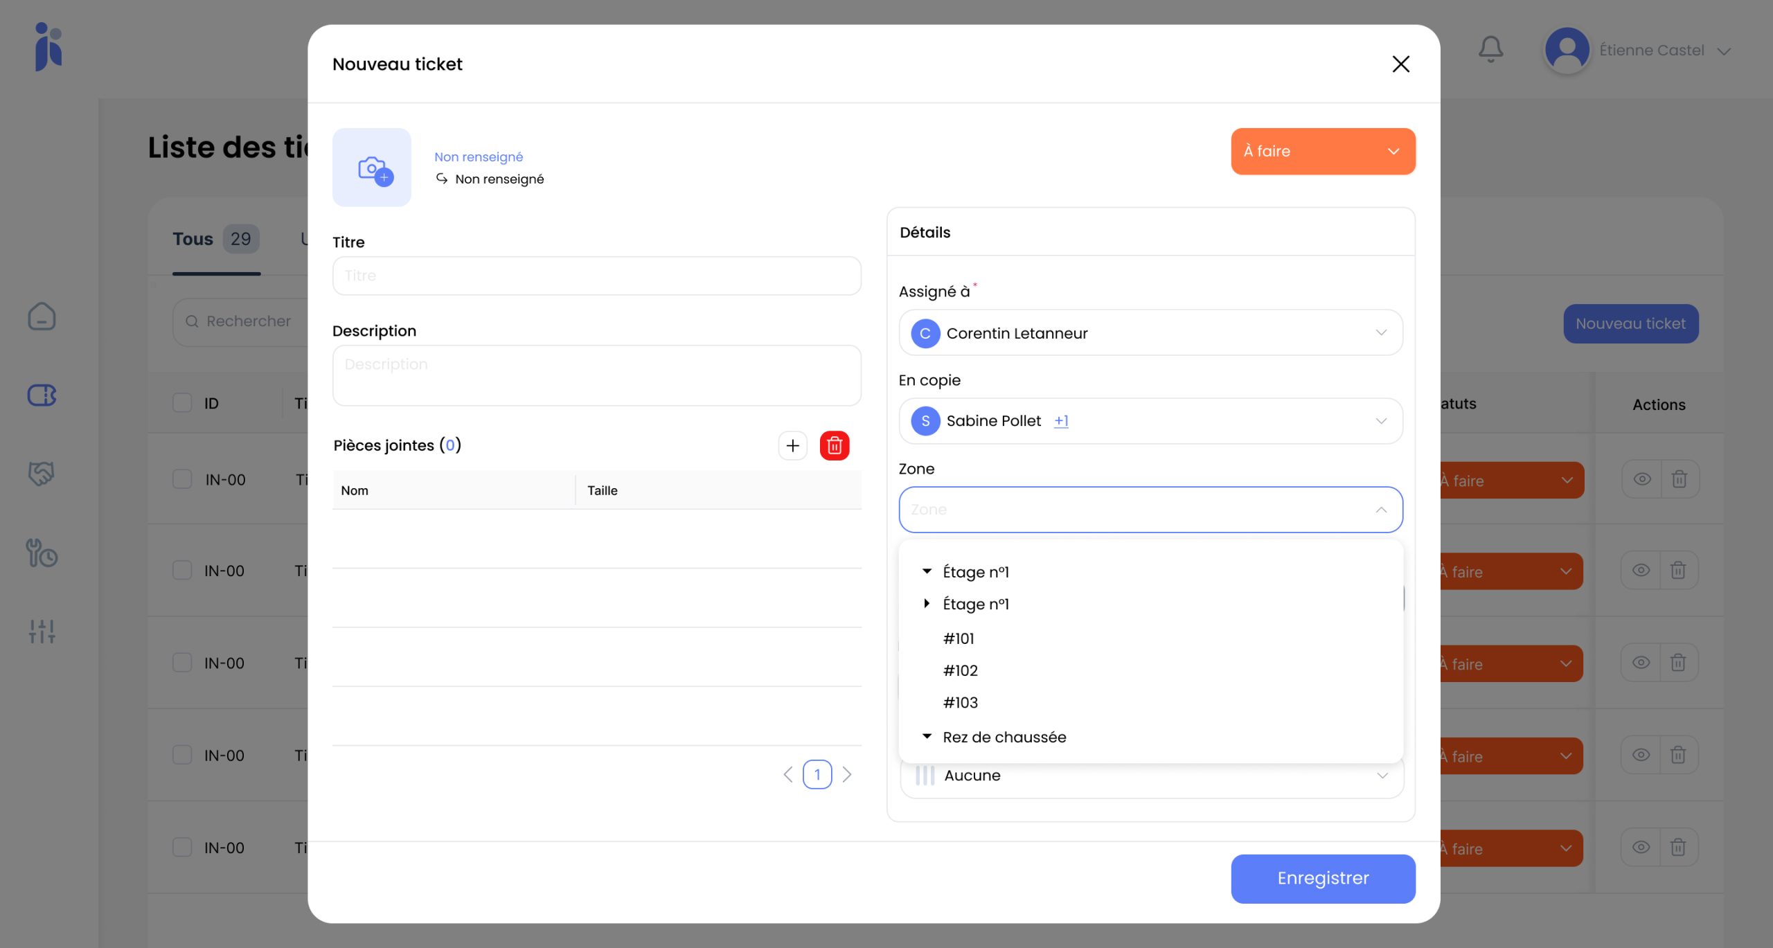Click the add photo camera icon

click(372, 168)
